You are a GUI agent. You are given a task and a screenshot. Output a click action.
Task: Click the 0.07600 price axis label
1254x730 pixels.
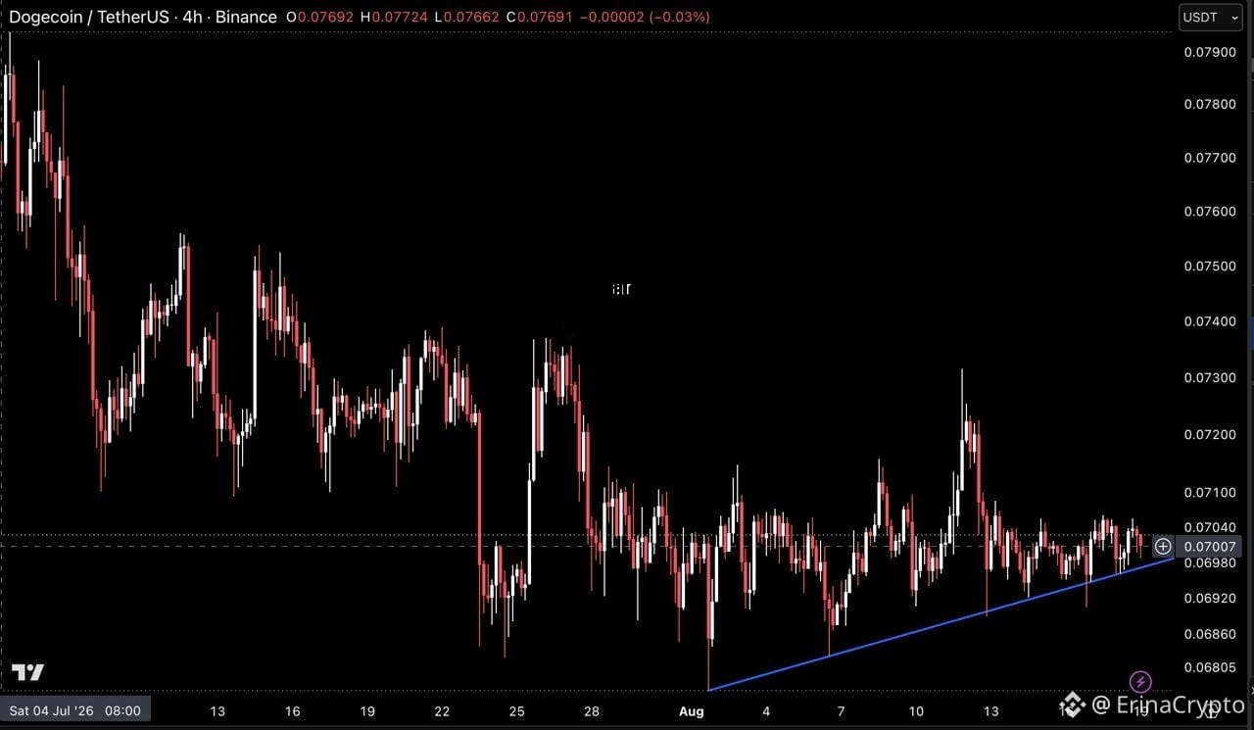point(1211,212)
